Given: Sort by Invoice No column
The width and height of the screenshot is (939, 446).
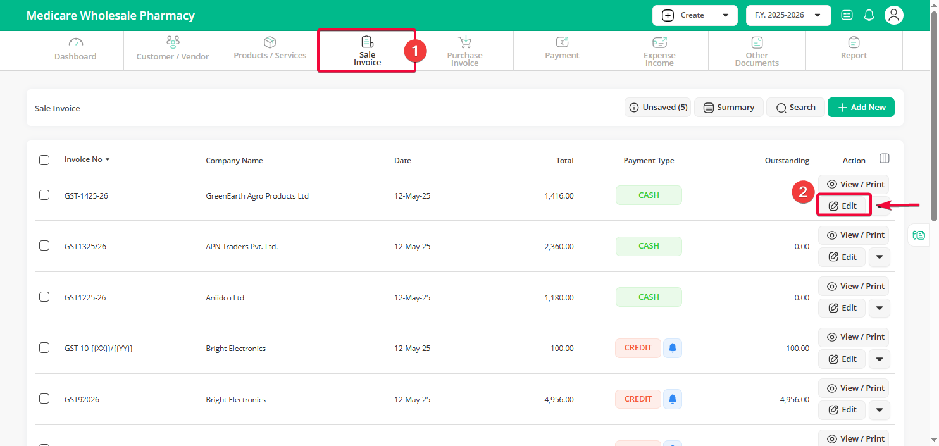Looking at the screenshot, I should 87,159.
